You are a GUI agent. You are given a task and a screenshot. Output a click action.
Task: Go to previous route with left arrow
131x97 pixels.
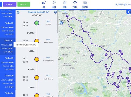click(x=18, y=12)
